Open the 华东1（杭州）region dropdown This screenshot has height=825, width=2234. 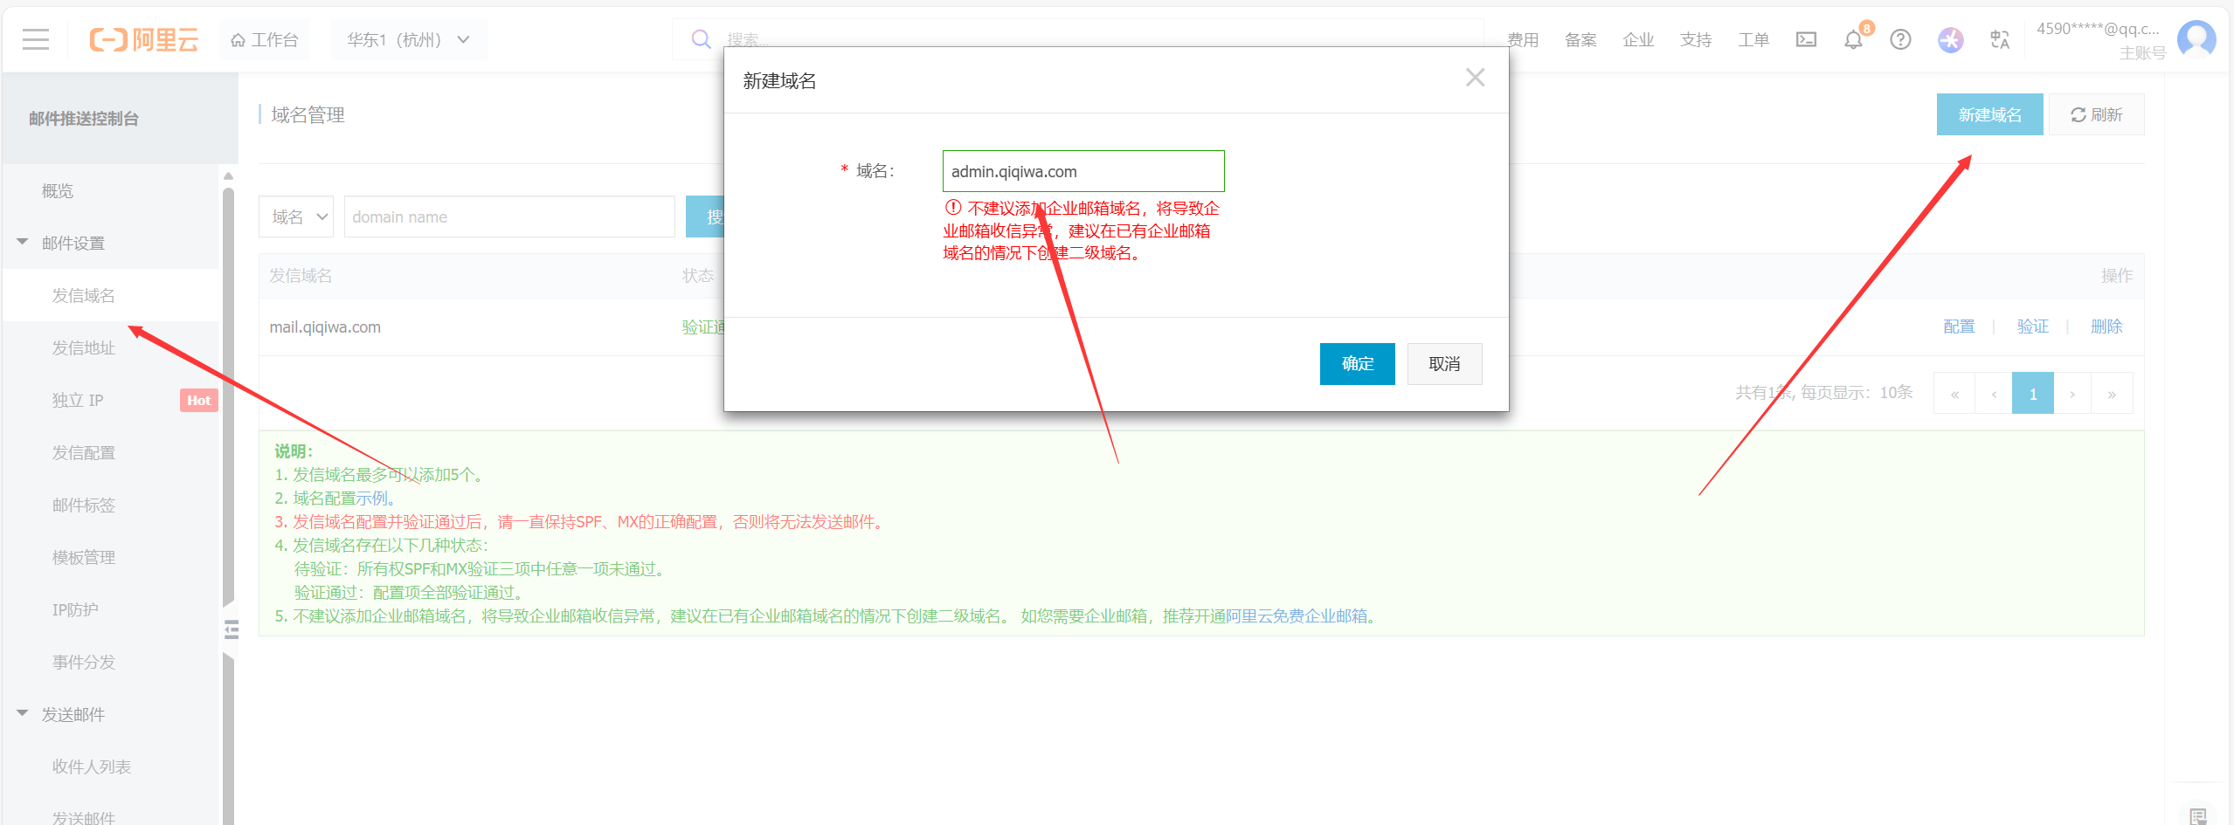pyautogui.click(x=407, y=38)
